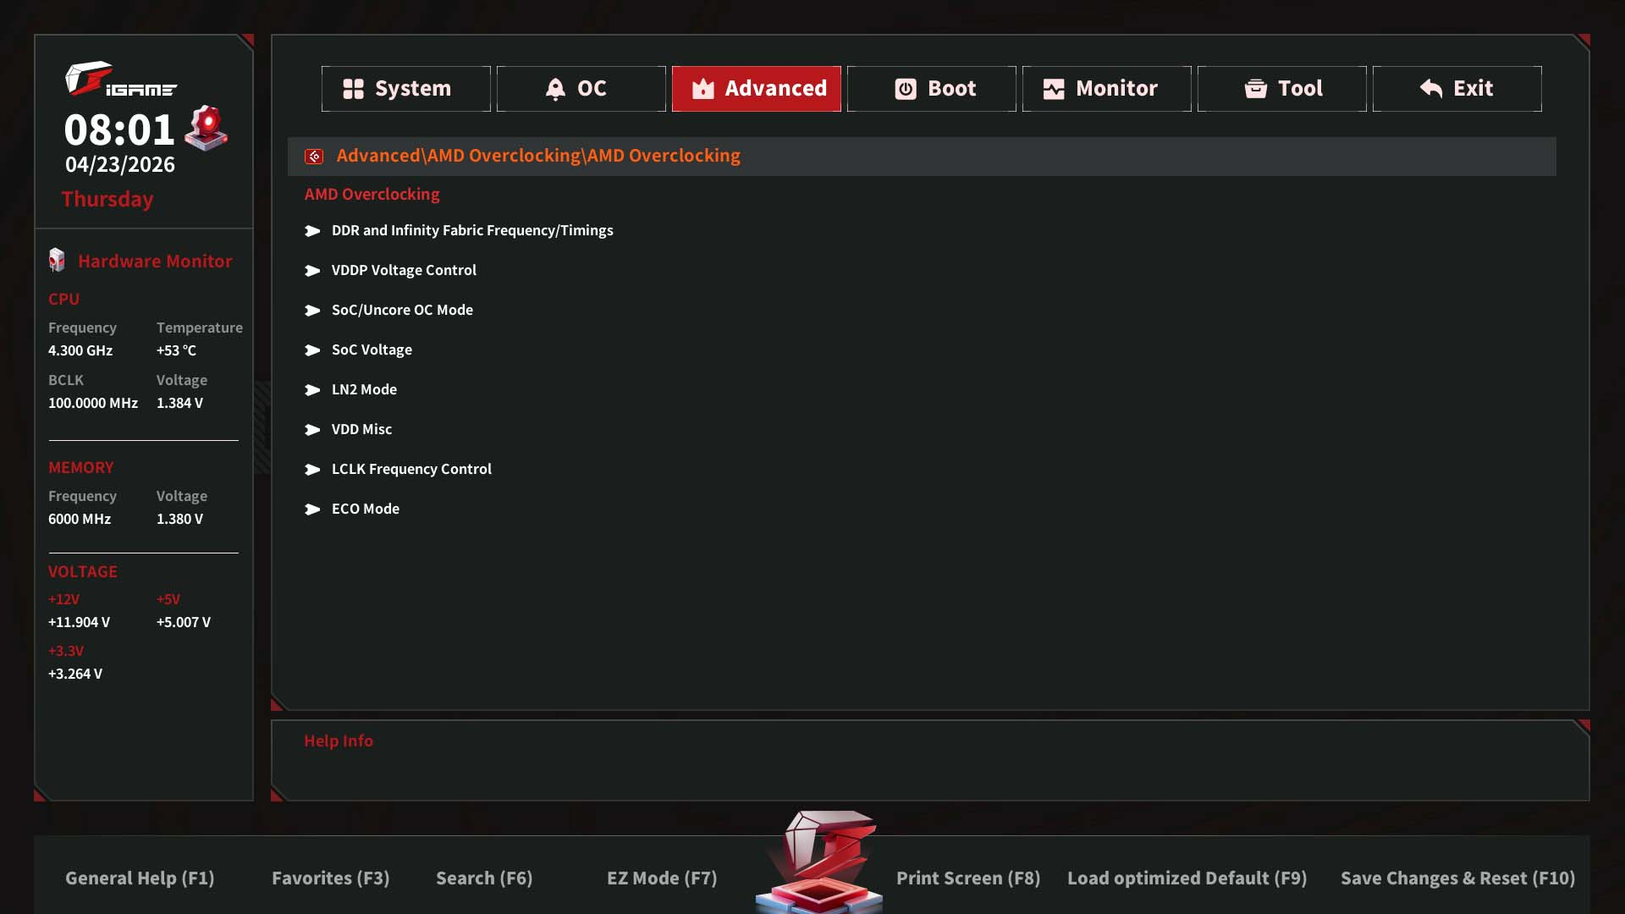Click the Hardware Monitor chip icon
The height and width of the screenshot is (914, 1625).
[x=57, y=261]
